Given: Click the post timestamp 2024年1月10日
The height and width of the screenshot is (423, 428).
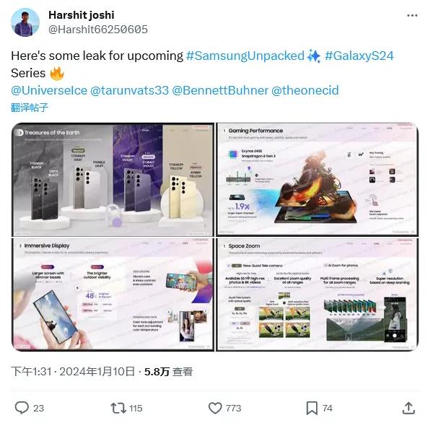Looking at the screenshot, I should (x=97, y=371).
